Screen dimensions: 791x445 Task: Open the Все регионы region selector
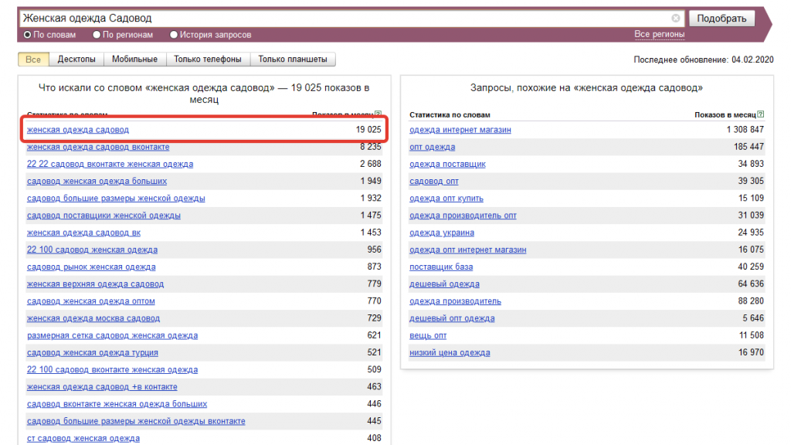pos(660,34)
